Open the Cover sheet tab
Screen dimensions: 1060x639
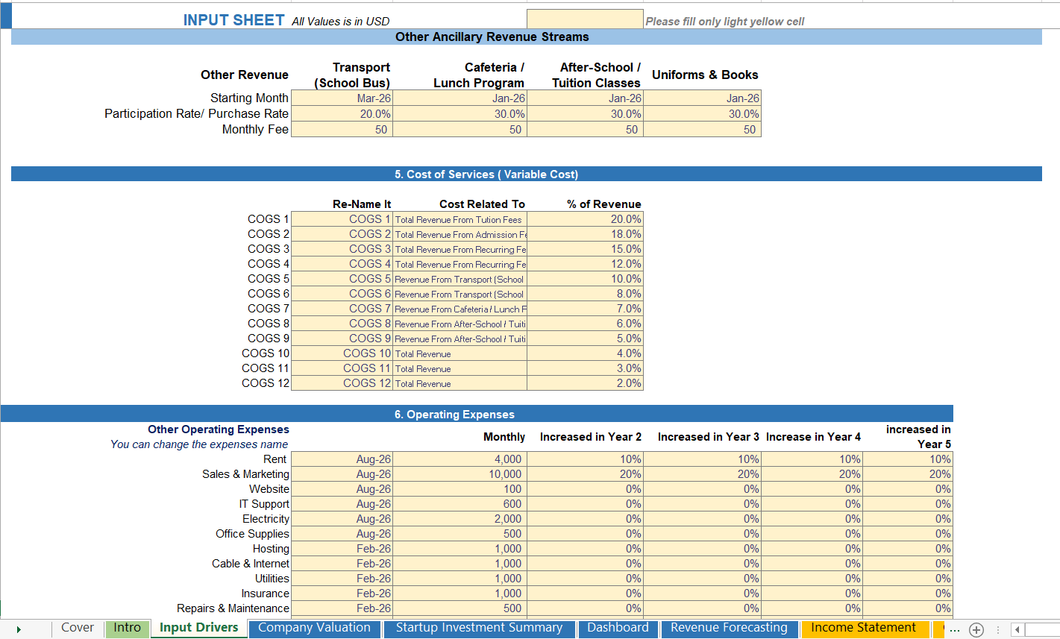tap(78, 629)
